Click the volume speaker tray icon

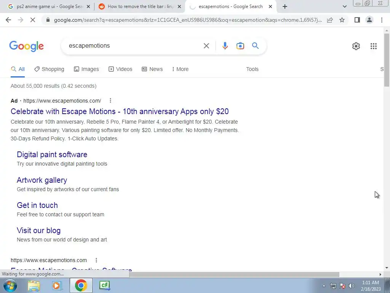pos(352,286)
